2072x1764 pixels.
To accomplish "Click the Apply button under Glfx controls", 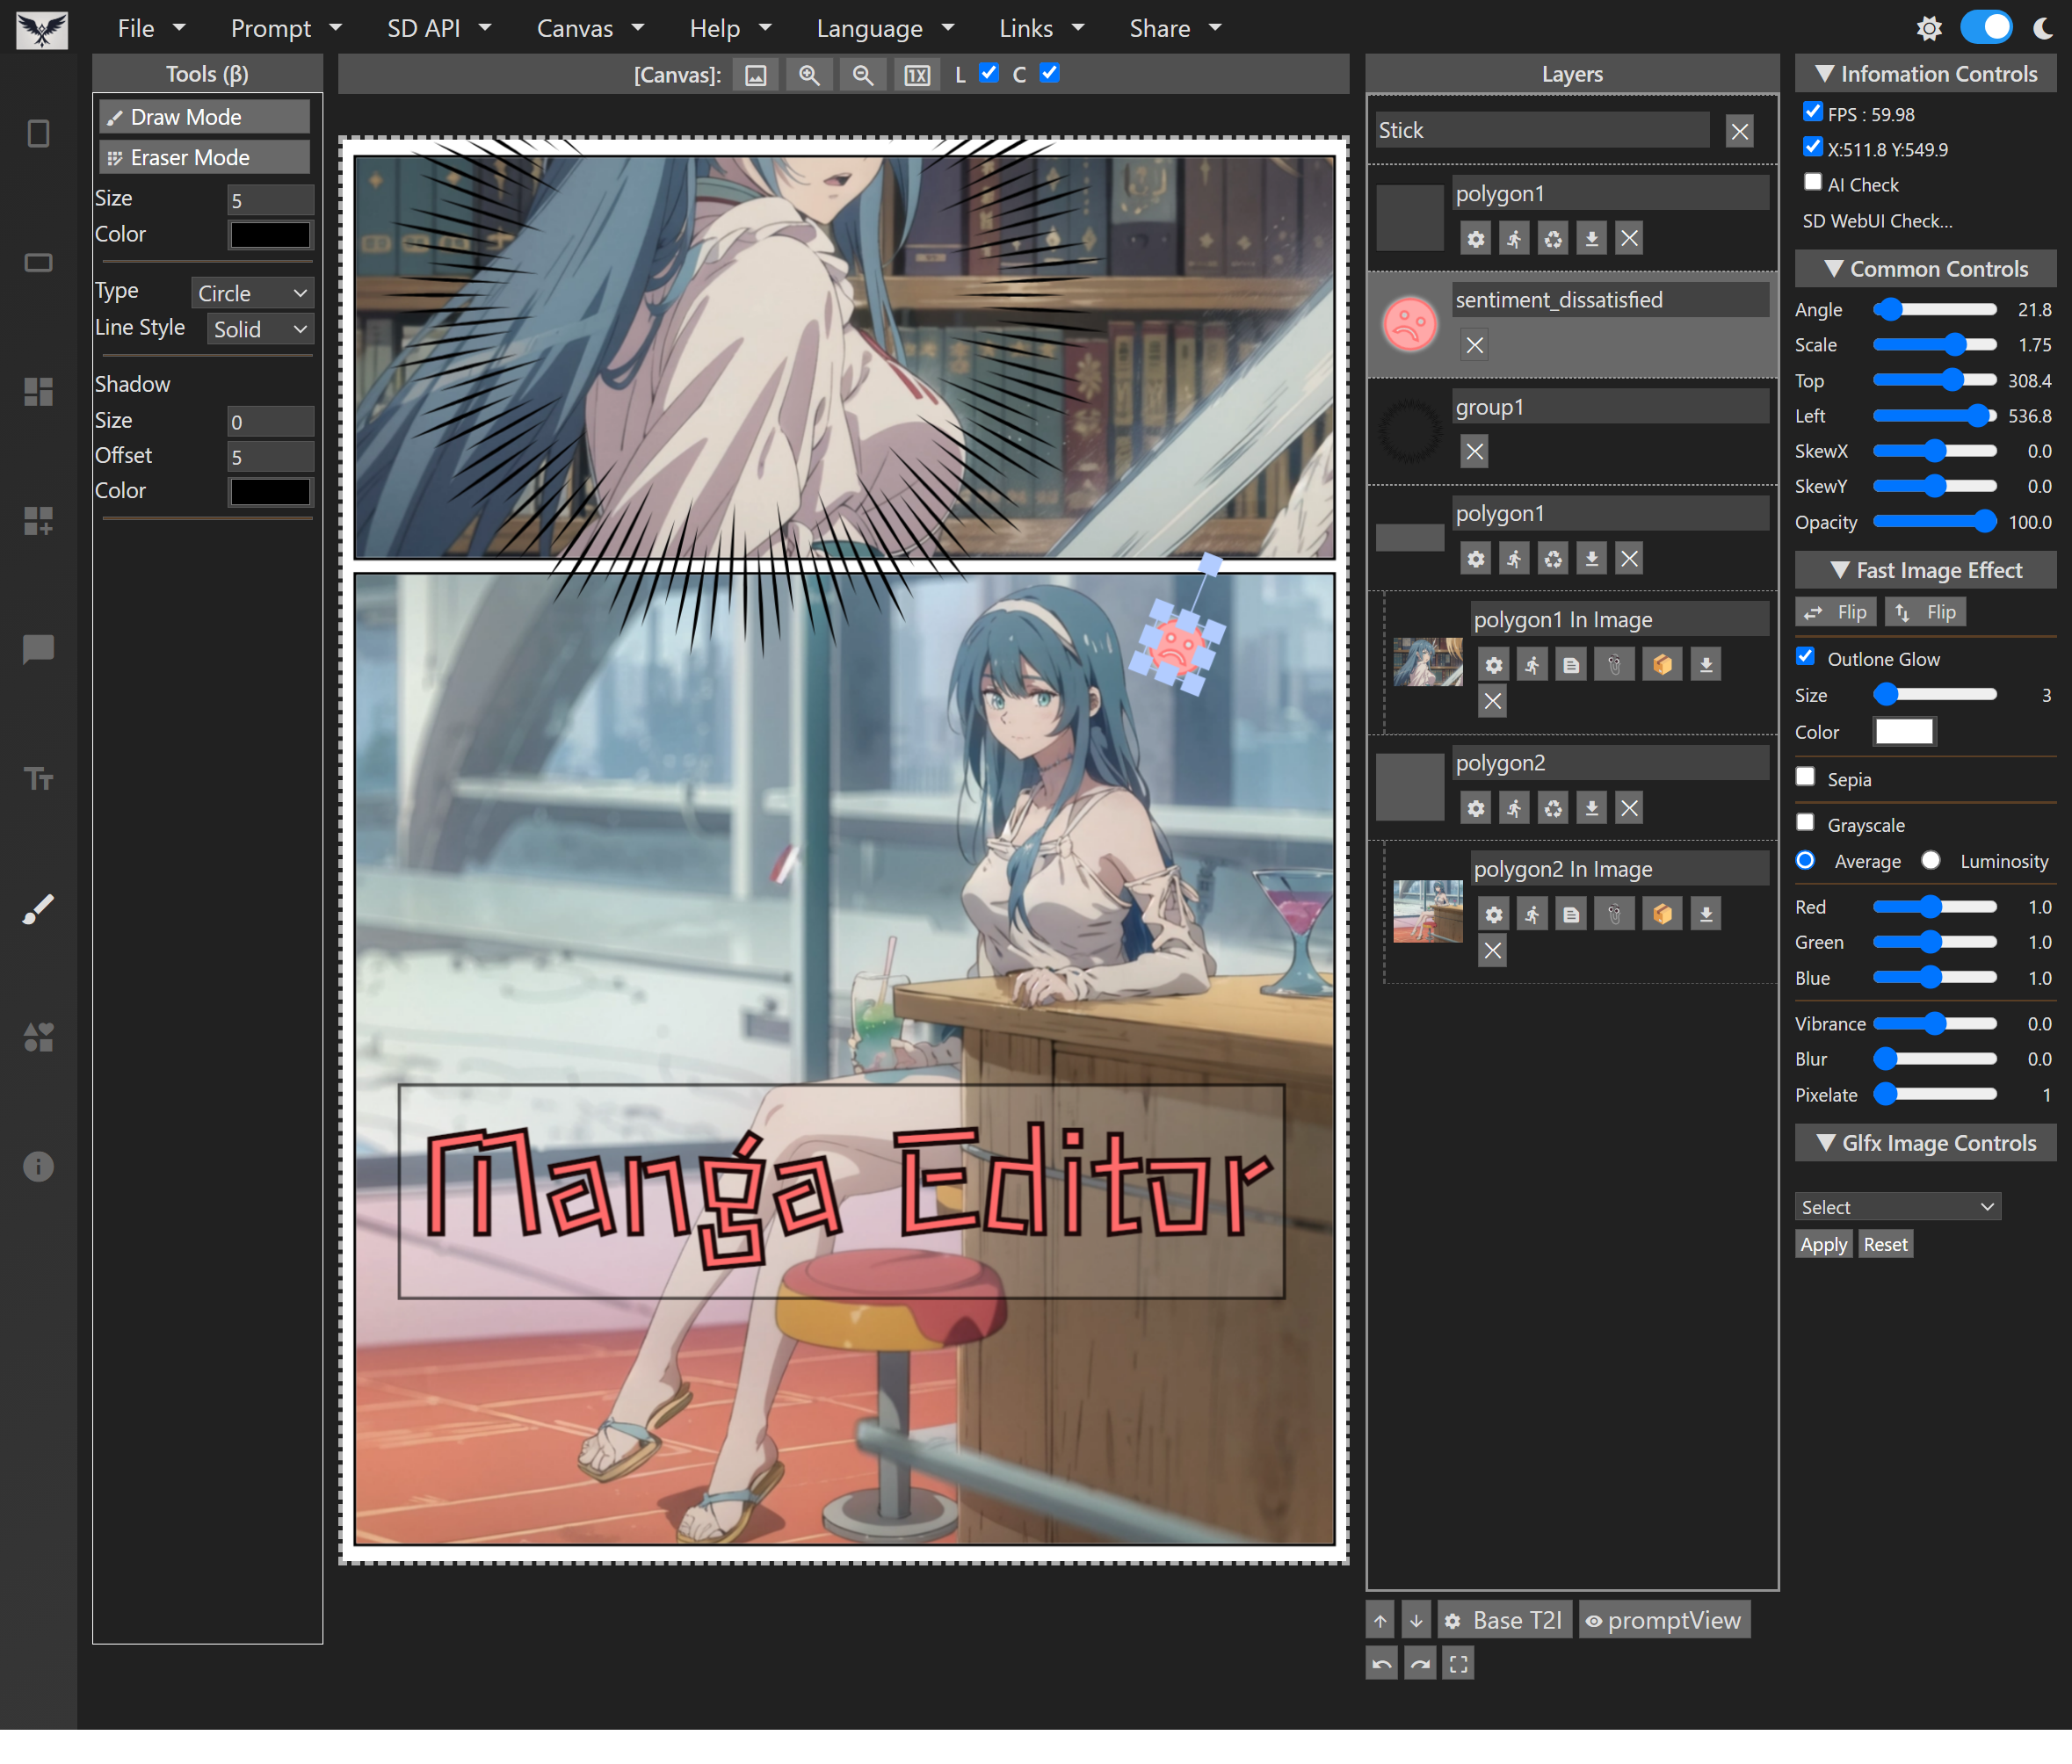I will point(1823,1245).
